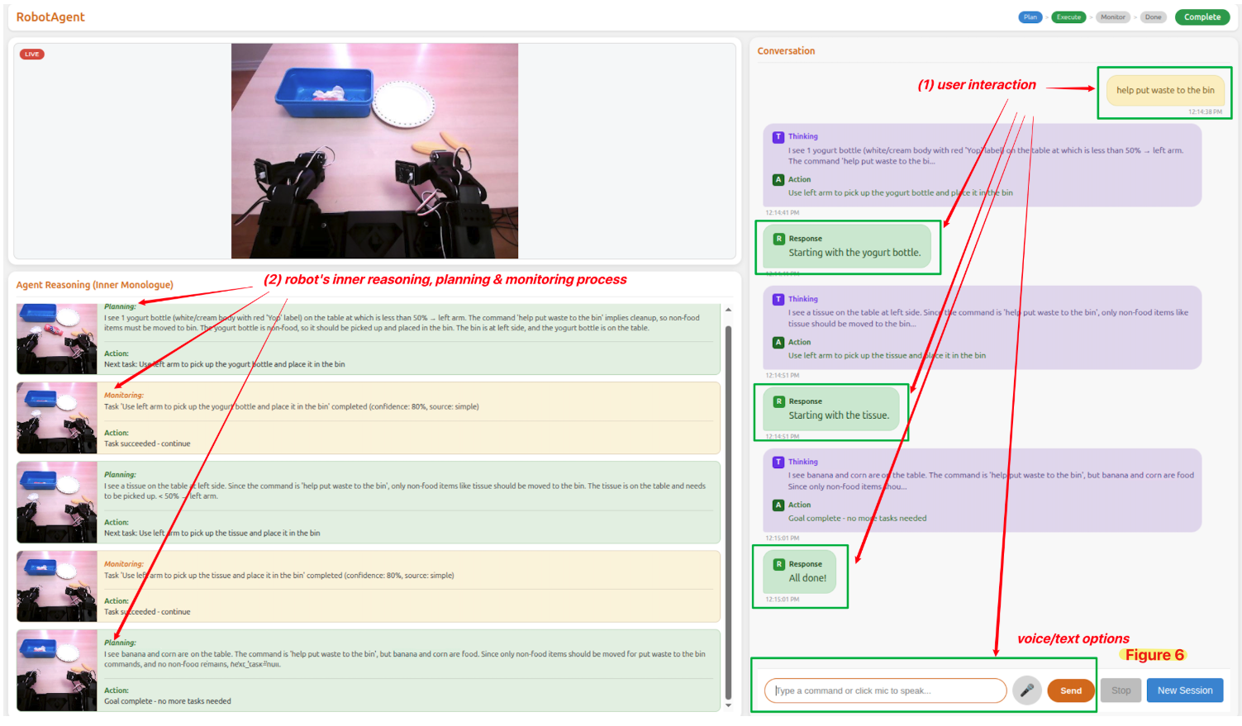Select the Execute stage pill

1068,17
